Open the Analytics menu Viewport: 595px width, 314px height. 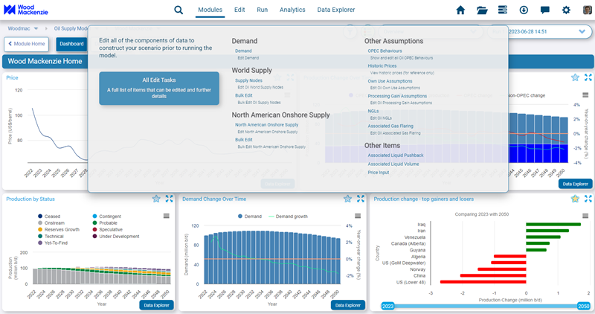click(292, 10)
